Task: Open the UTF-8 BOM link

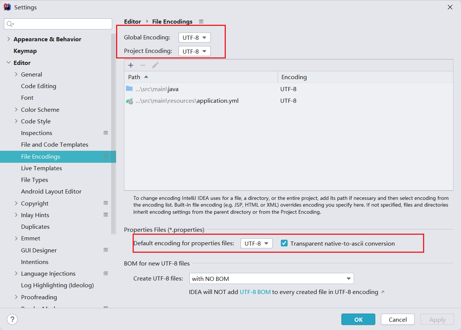Action: click(255, 292)
